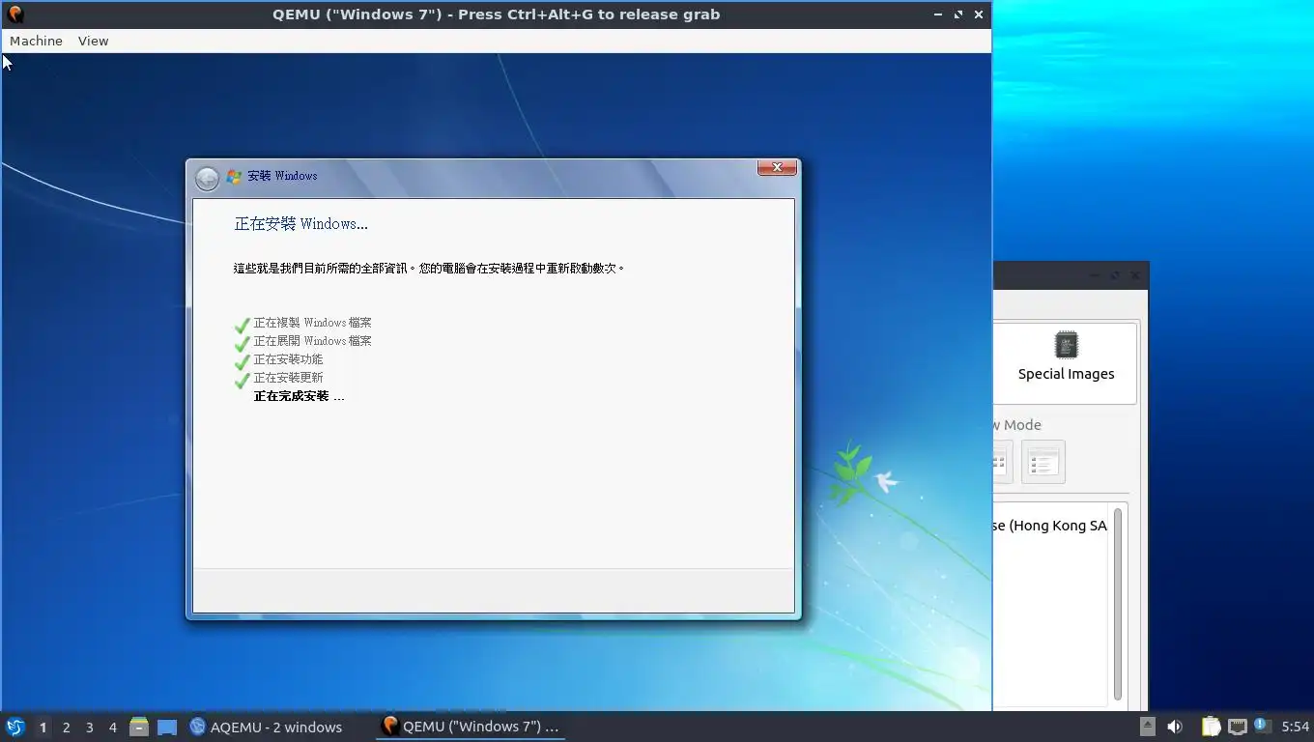This screenshot has height=742, width=1314.
Task: Open the Special Images tab in AQEMU window
Action: tap(1066, 363)
